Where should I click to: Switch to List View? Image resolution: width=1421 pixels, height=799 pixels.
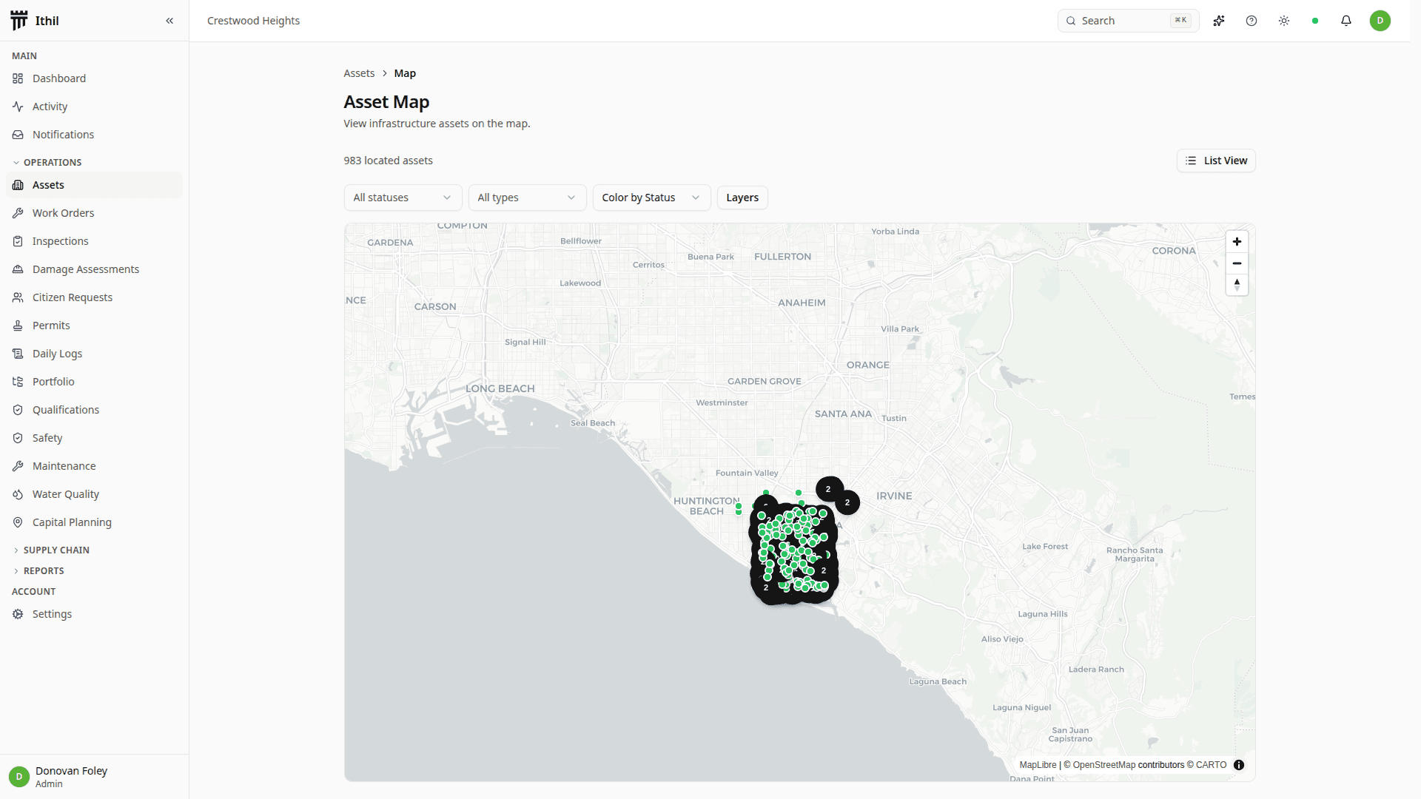tap(1216, 161)
